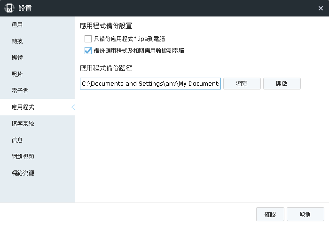Open the 信息 settings tab

[x=17, y=140]
